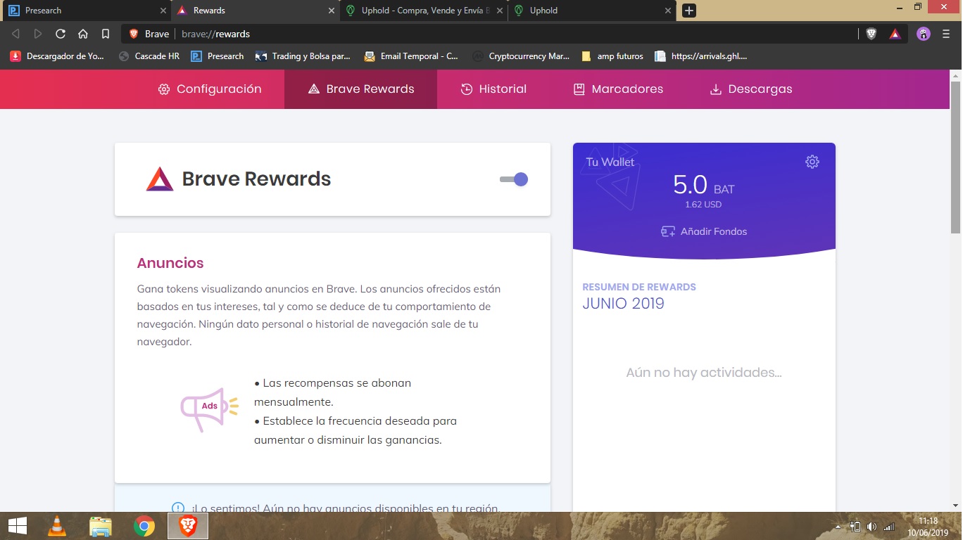Open Cryptocurrency Mar... bookmark
The width and height of the screenshot is (963, 540).
point(521,56)
